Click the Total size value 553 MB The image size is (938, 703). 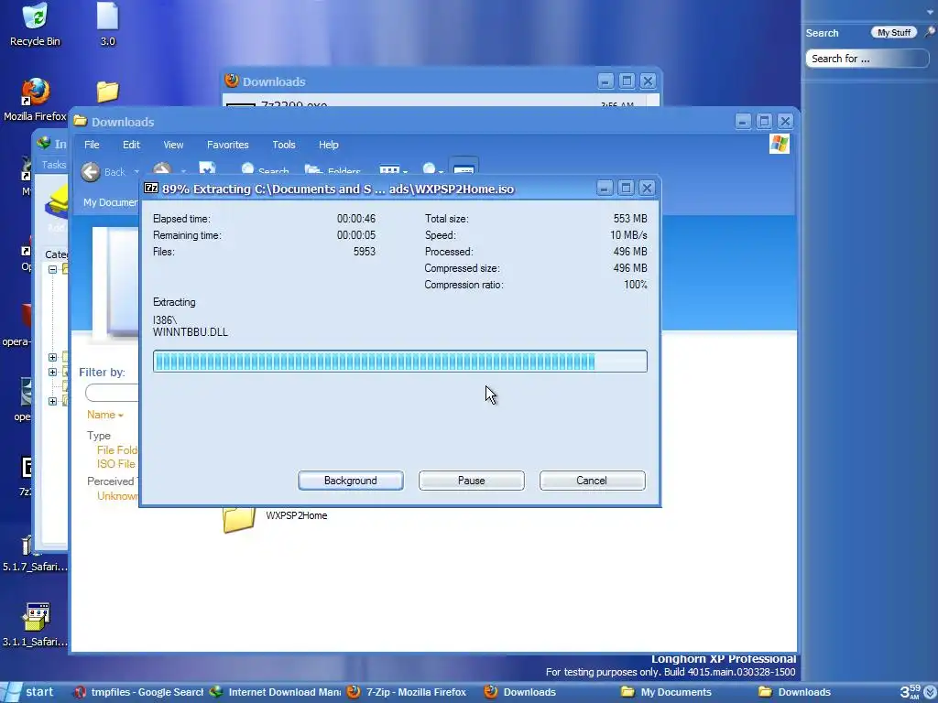pyautogui.click(x=630, y=219)
